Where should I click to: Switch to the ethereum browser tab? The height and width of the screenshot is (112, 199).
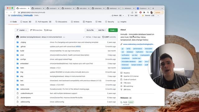click(128, 8)
